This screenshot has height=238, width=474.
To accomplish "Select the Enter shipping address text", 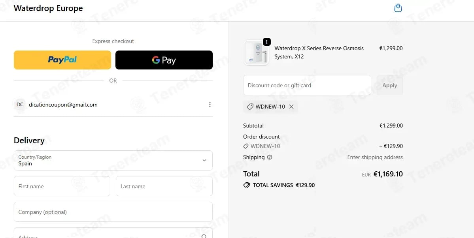I will (x=375, y=157).
